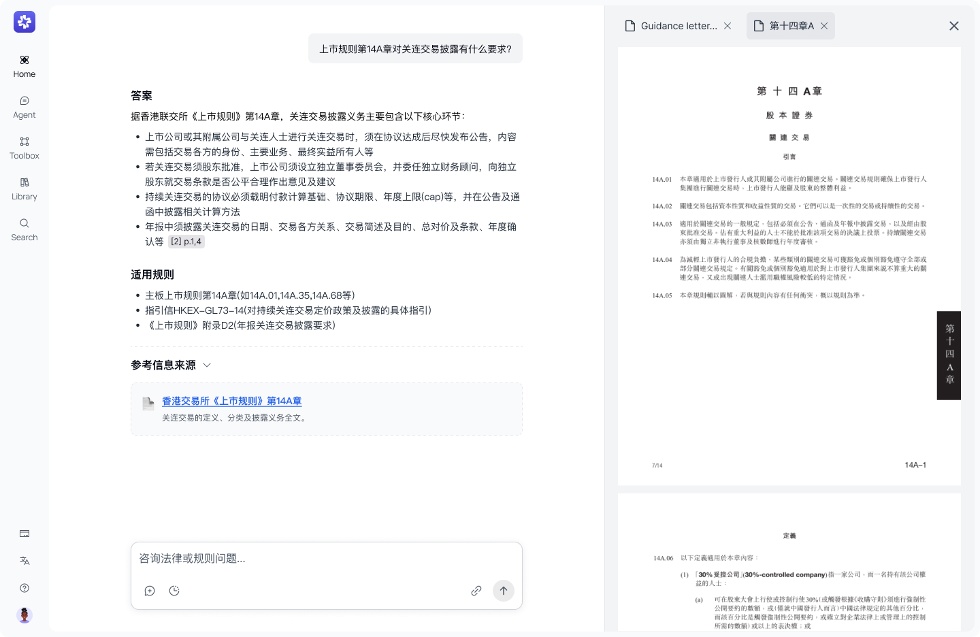The image size is (980, 637).
Task: Click the user question bubble about 第14A章
Action: (x=415, y=48)
